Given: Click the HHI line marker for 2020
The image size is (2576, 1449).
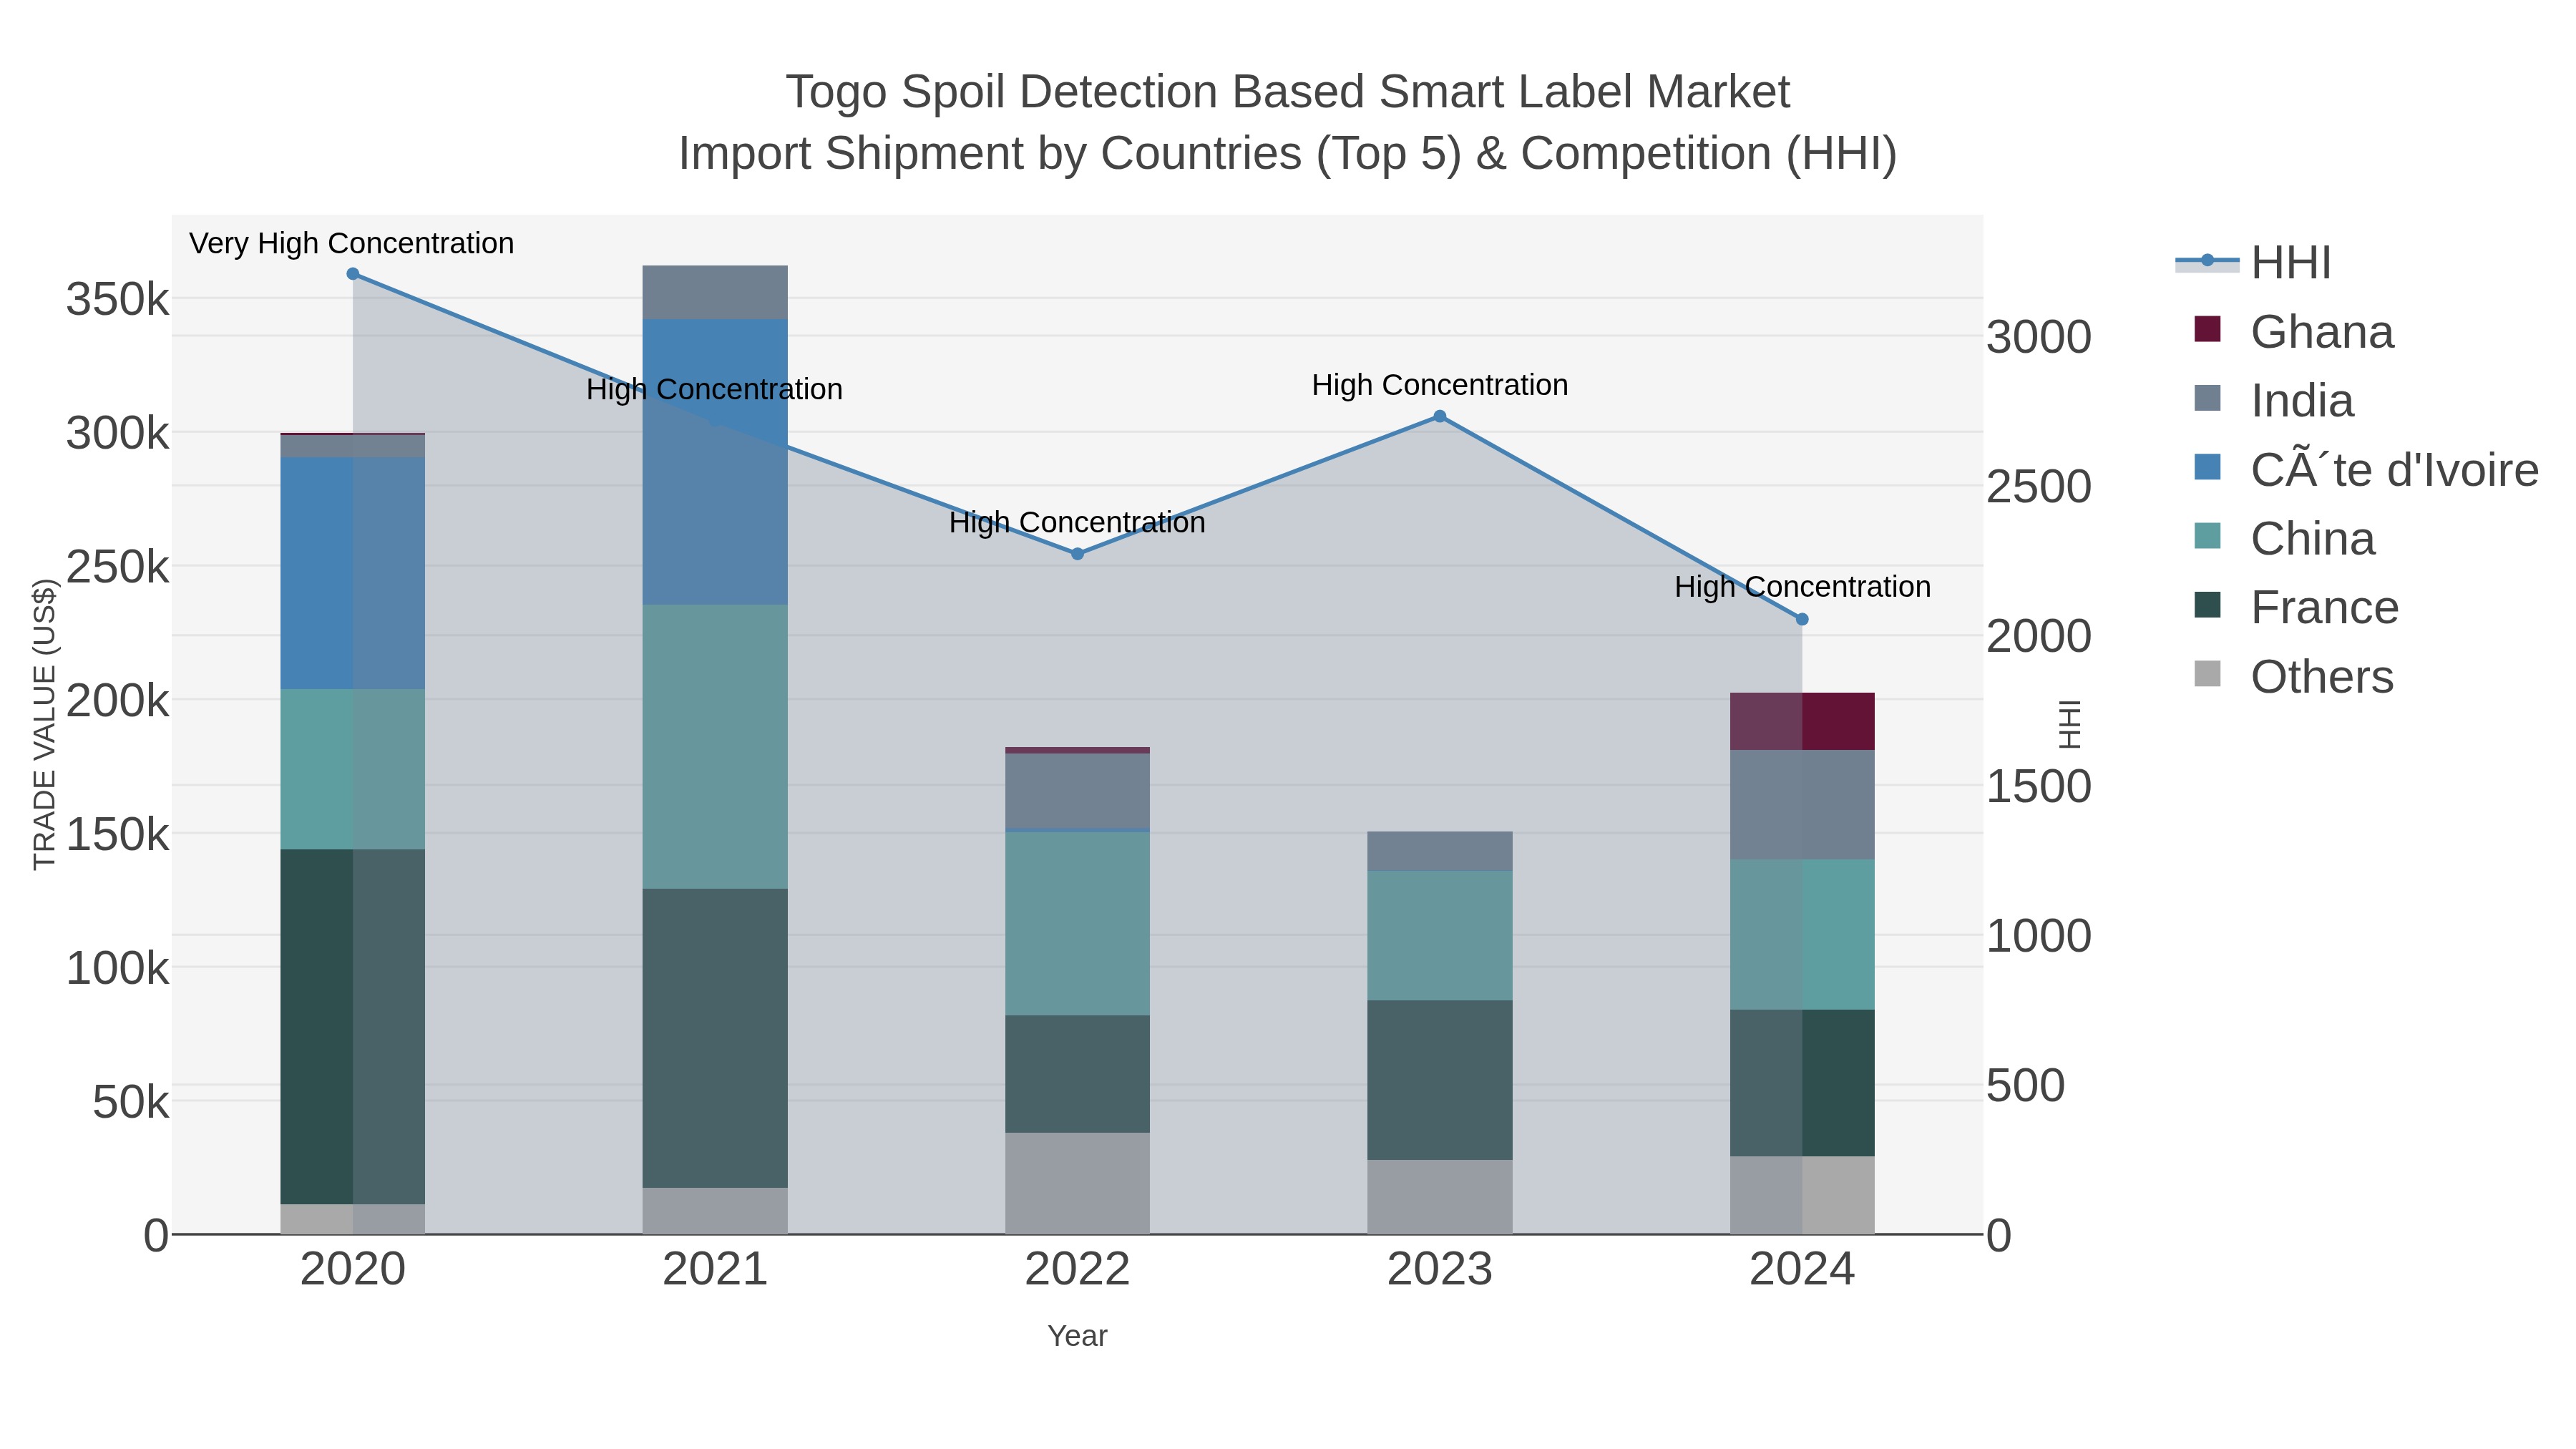Looking at the screenshot, I should click(352, 274).
